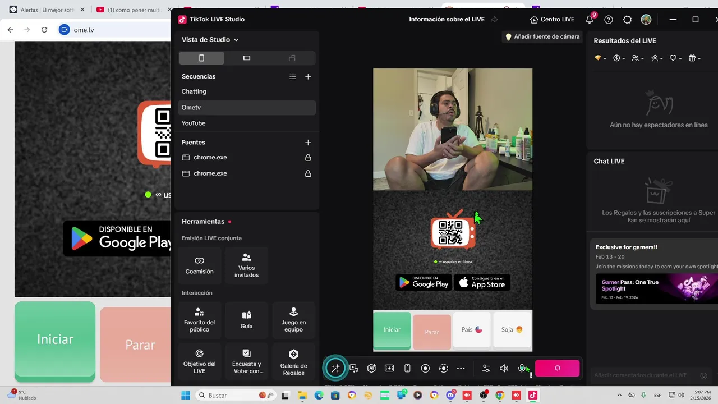718x404 pixels.
Task: Switch to the YouTube 'como poner multi' Chrome tab
Action: coord(130,10)
